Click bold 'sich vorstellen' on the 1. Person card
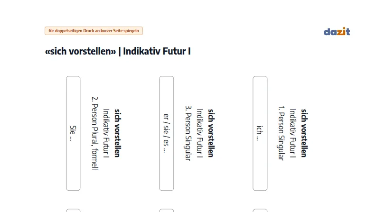The width and height of the screenshot is (377, 212). click(304, 133)
